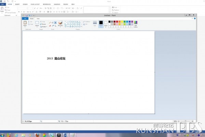The width and height of the screenshot is (205, 137).
Task: Click the Word font name box
Action: click(23, 8)
